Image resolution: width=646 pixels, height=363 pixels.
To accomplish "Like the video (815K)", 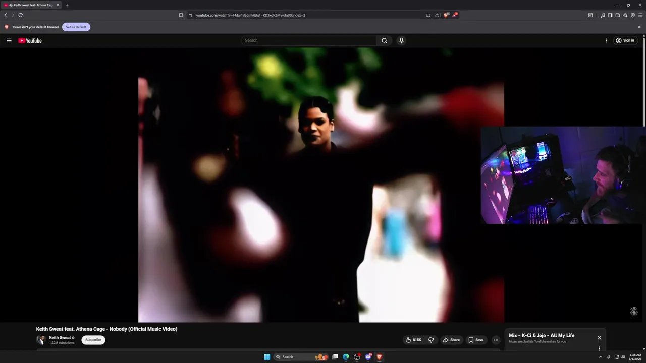I will [413, 340].
